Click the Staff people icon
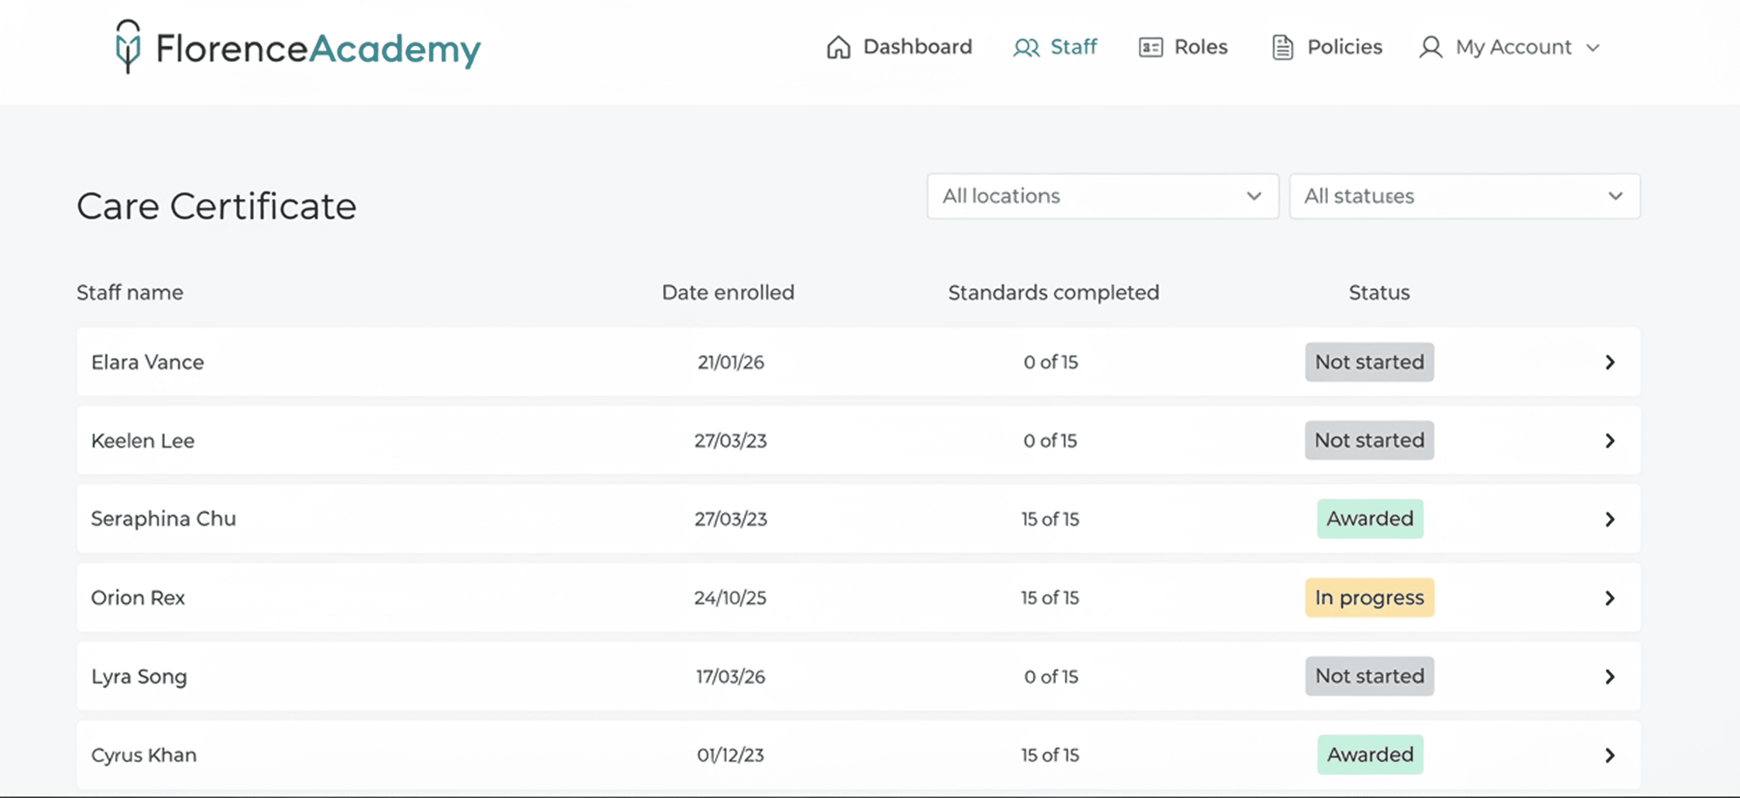Screen dimensions: 1740x798 click(x=1026, y=47)
